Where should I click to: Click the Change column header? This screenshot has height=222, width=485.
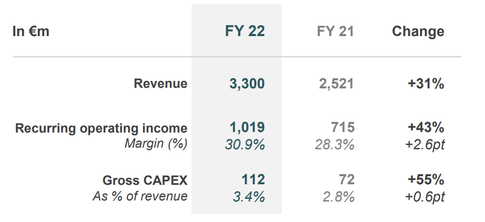coord(418,31)
